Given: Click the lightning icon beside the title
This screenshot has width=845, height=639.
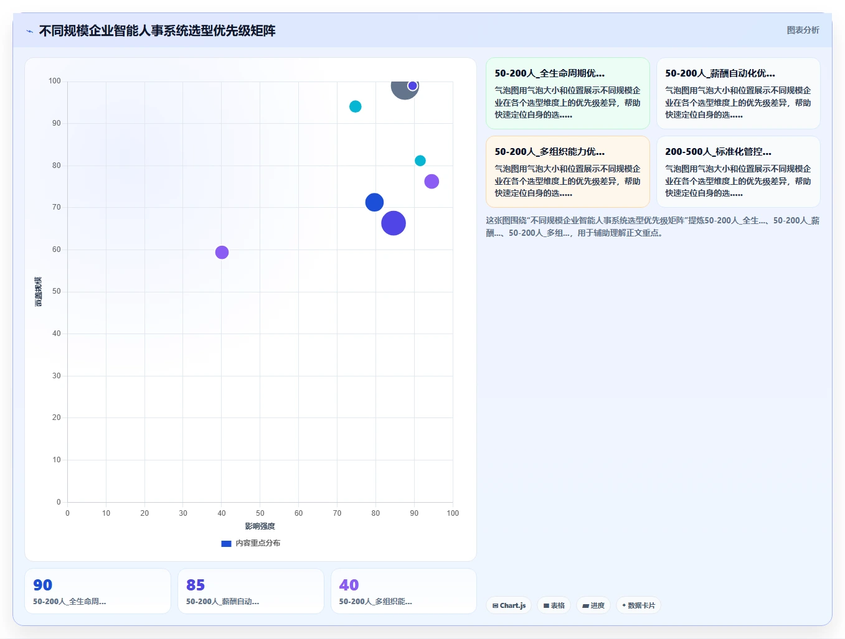Looking at the screenshot, I should (x=29, y=31).
